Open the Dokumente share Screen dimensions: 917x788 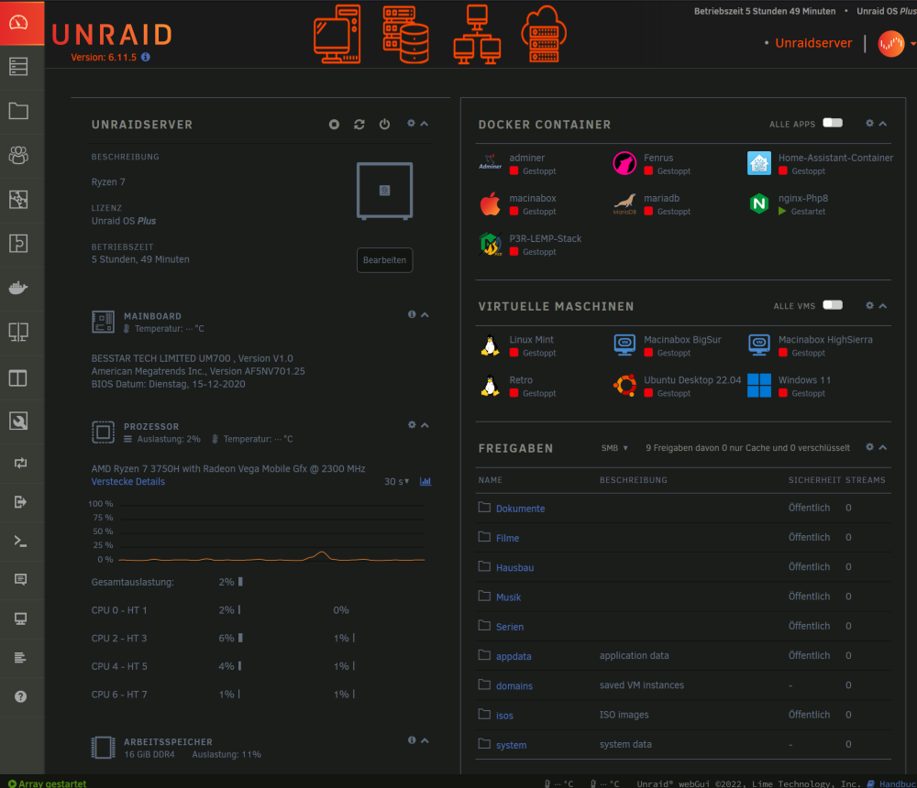point(521,509)
